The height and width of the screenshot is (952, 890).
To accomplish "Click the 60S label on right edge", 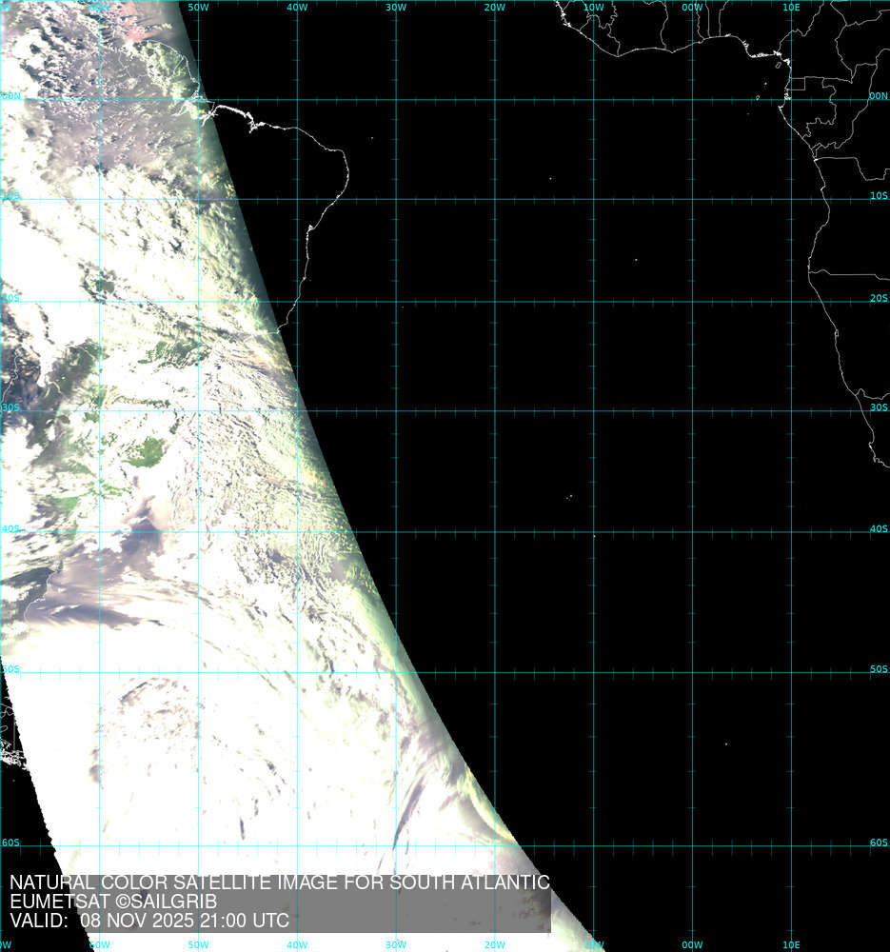I will pyautogui.click(x=878, y=843).
